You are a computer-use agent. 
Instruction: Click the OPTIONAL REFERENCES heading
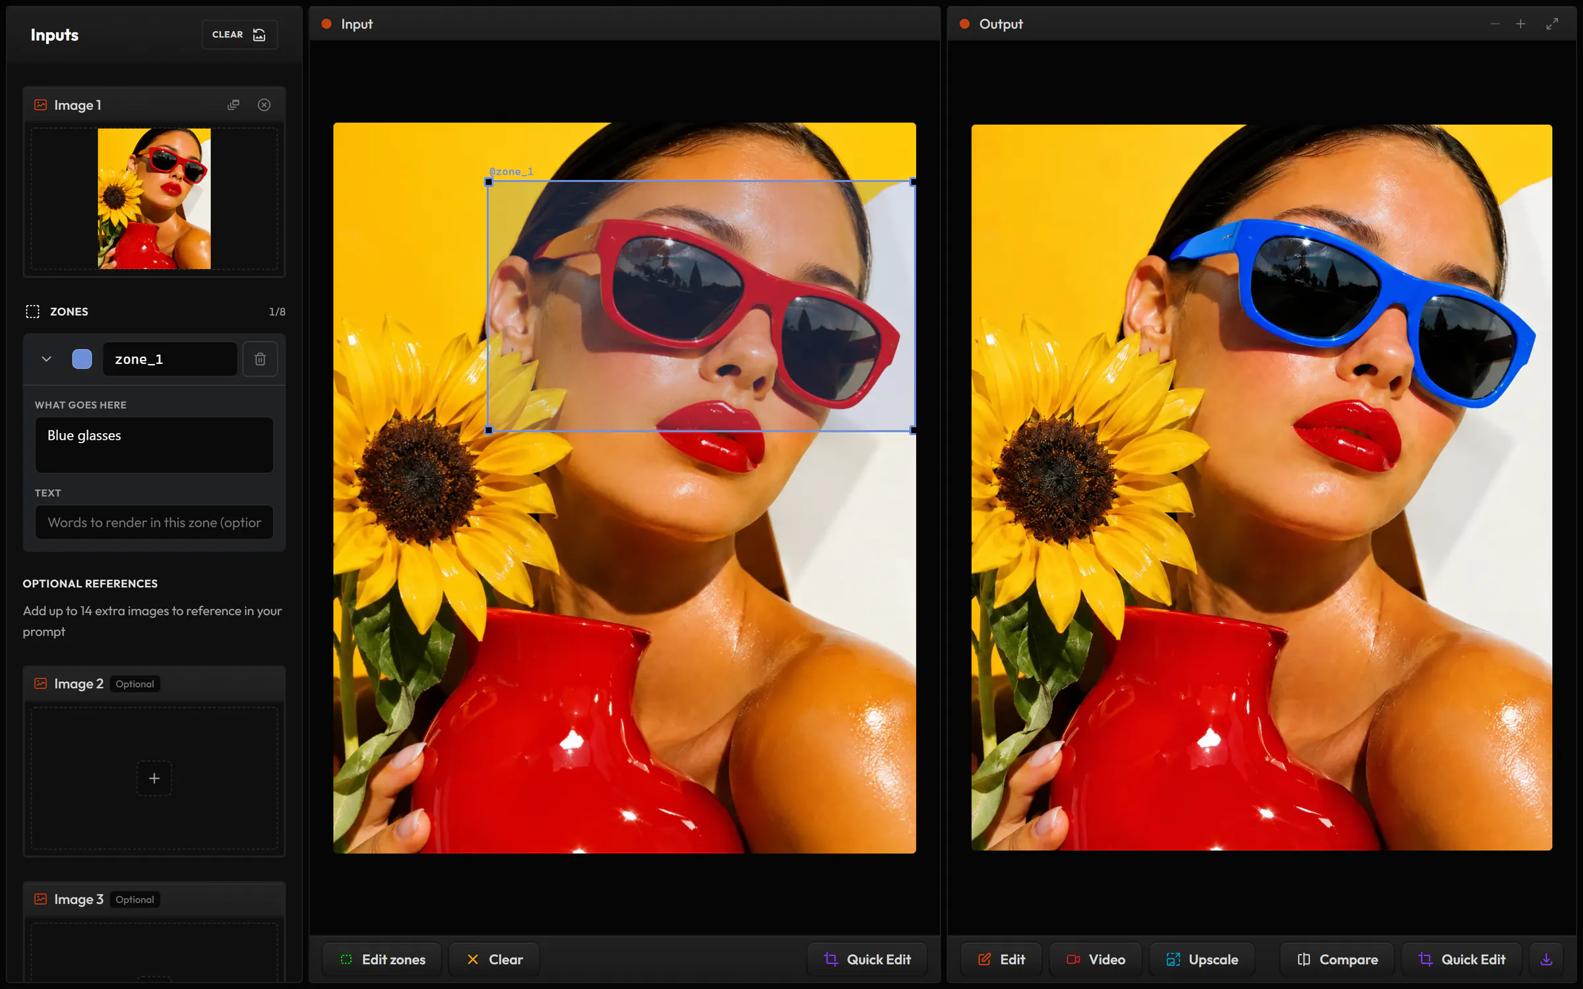(90, 584)
